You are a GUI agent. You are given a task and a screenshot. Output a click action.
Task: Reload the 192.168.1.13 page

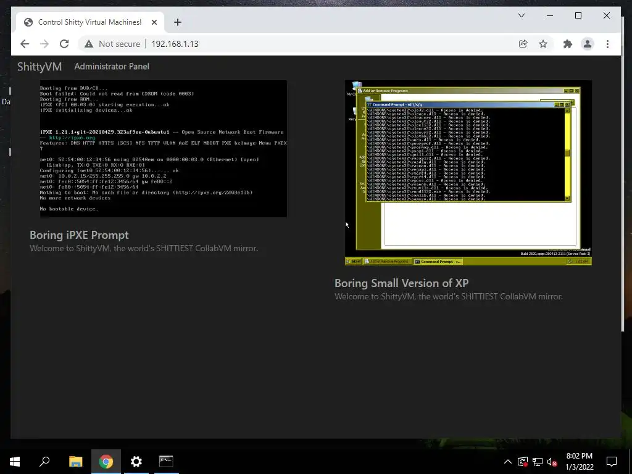tap(64, 44)
